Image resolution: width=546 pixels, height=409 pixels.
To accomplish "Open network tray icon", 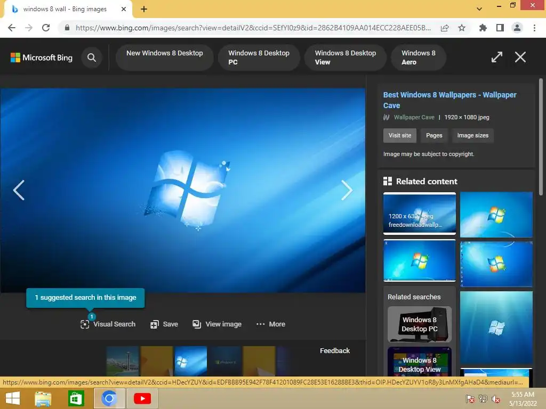I will (483, 398).
